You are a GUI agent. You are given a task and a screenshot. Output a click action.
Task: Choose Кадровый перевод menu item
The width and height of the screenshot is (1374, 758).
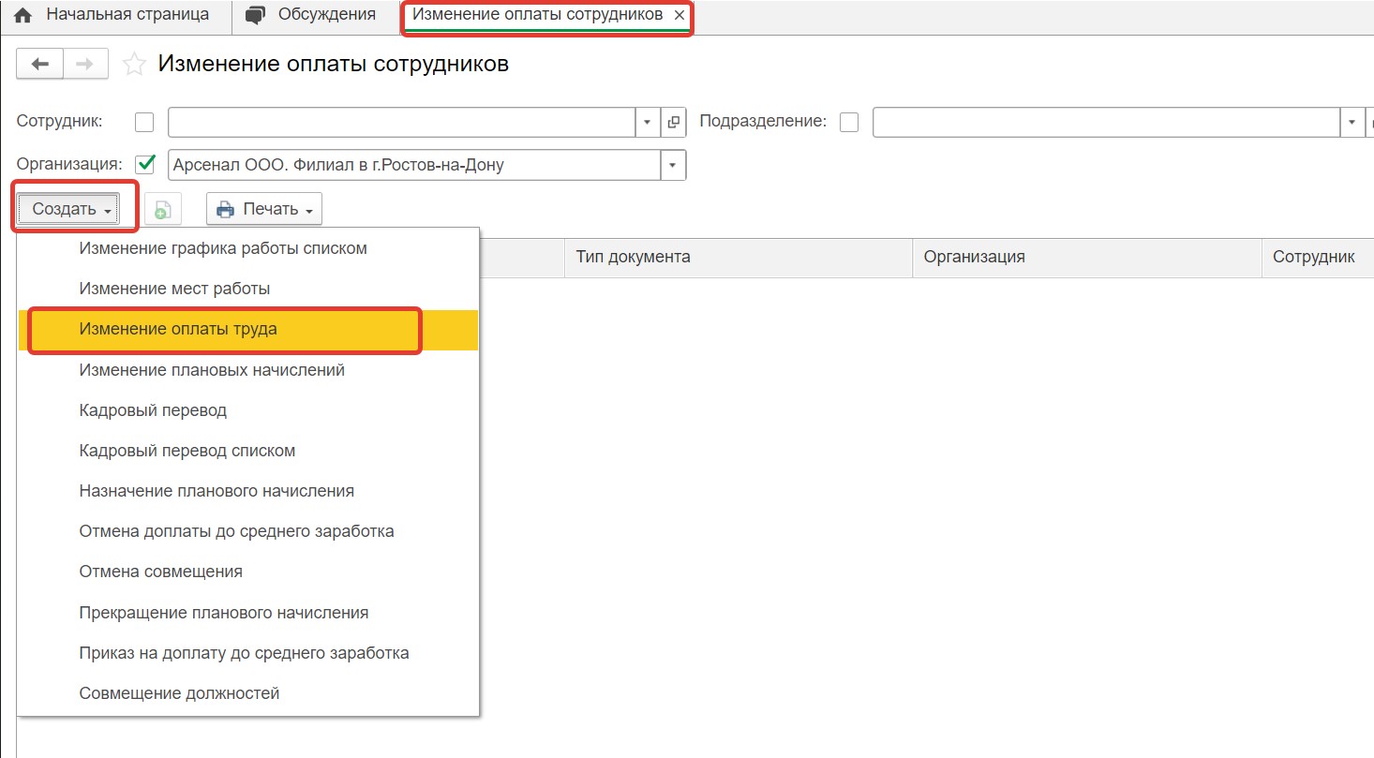click(x=248, y=410)
